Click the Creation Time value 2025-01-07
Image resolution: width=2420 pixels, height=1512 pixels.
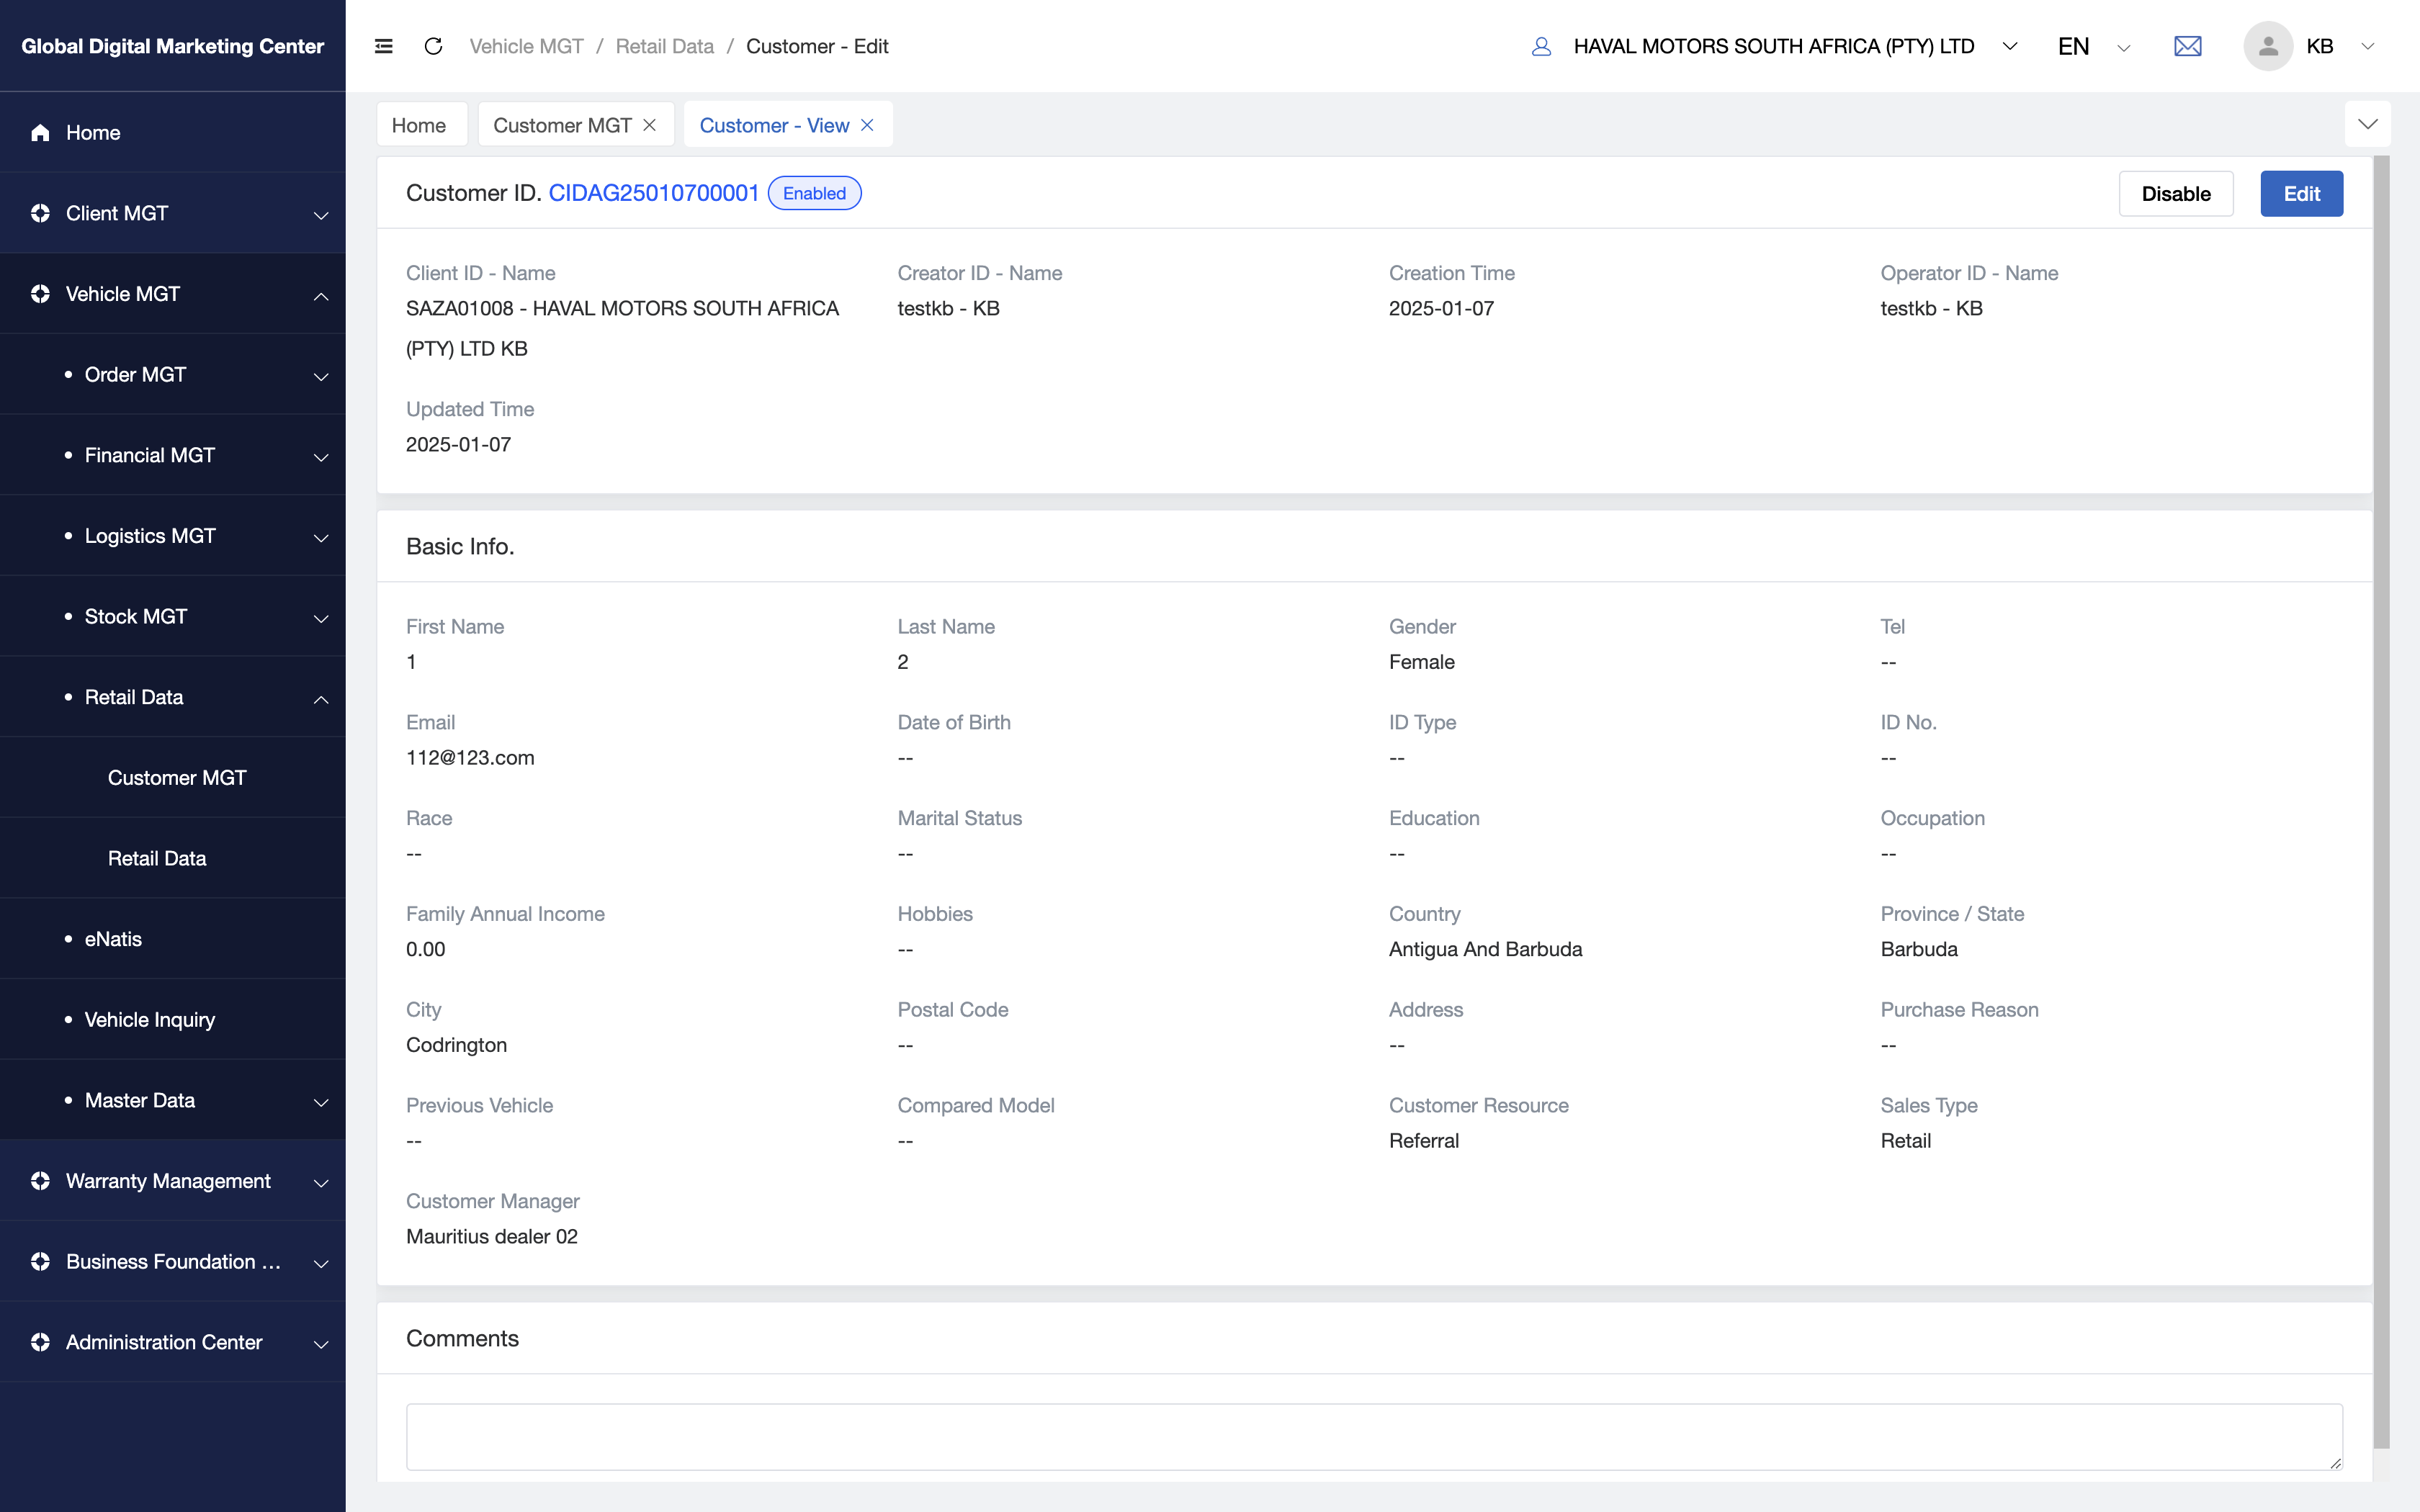point(1441,309)
